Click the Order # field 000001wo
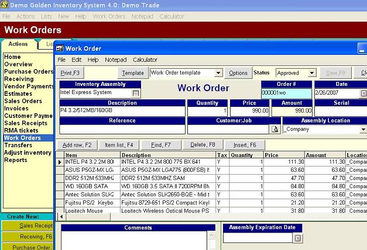Screen dimensions: 367x250 click(286, 93)
